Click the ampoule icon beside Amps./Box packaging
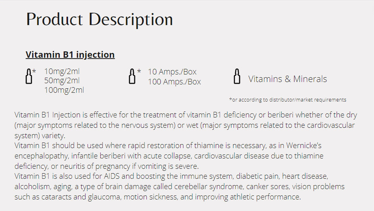Viewport: 374px width, 211px height. 132,76
